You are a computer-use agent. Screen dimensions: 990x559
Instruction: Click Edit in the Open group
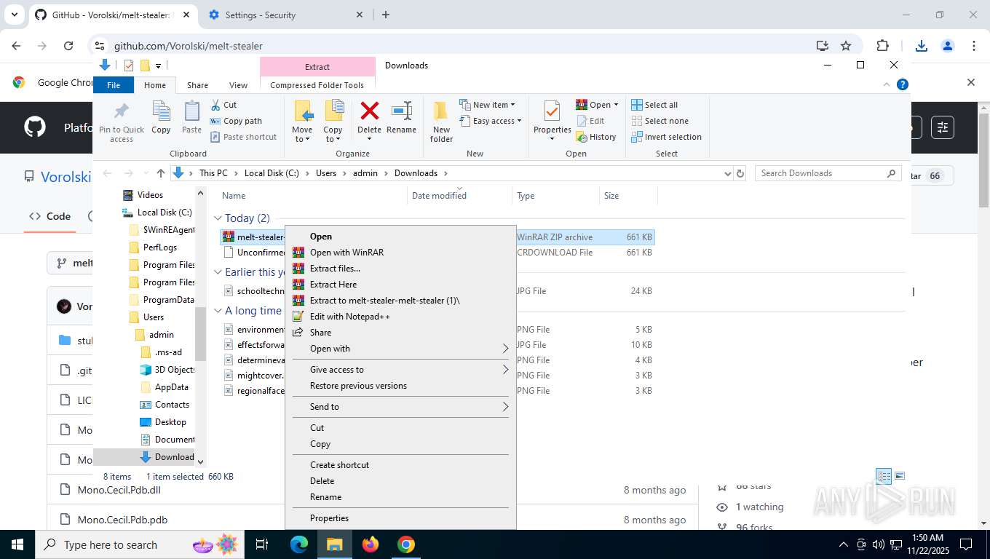(x=590, y=121)
